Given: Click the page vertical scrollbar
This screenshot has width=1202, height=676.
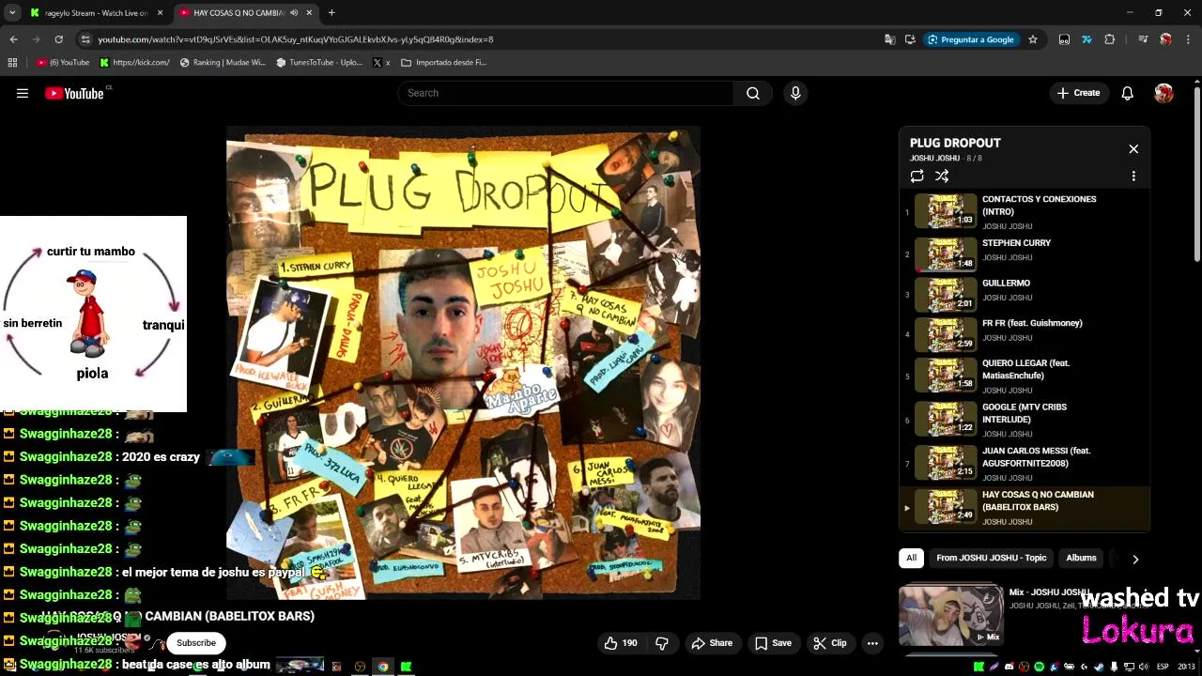Looking at the screenshot, I should [1196, 175].
